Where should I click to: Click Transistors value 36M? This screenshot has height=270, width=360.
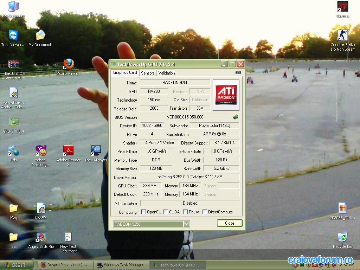[200, 108]
